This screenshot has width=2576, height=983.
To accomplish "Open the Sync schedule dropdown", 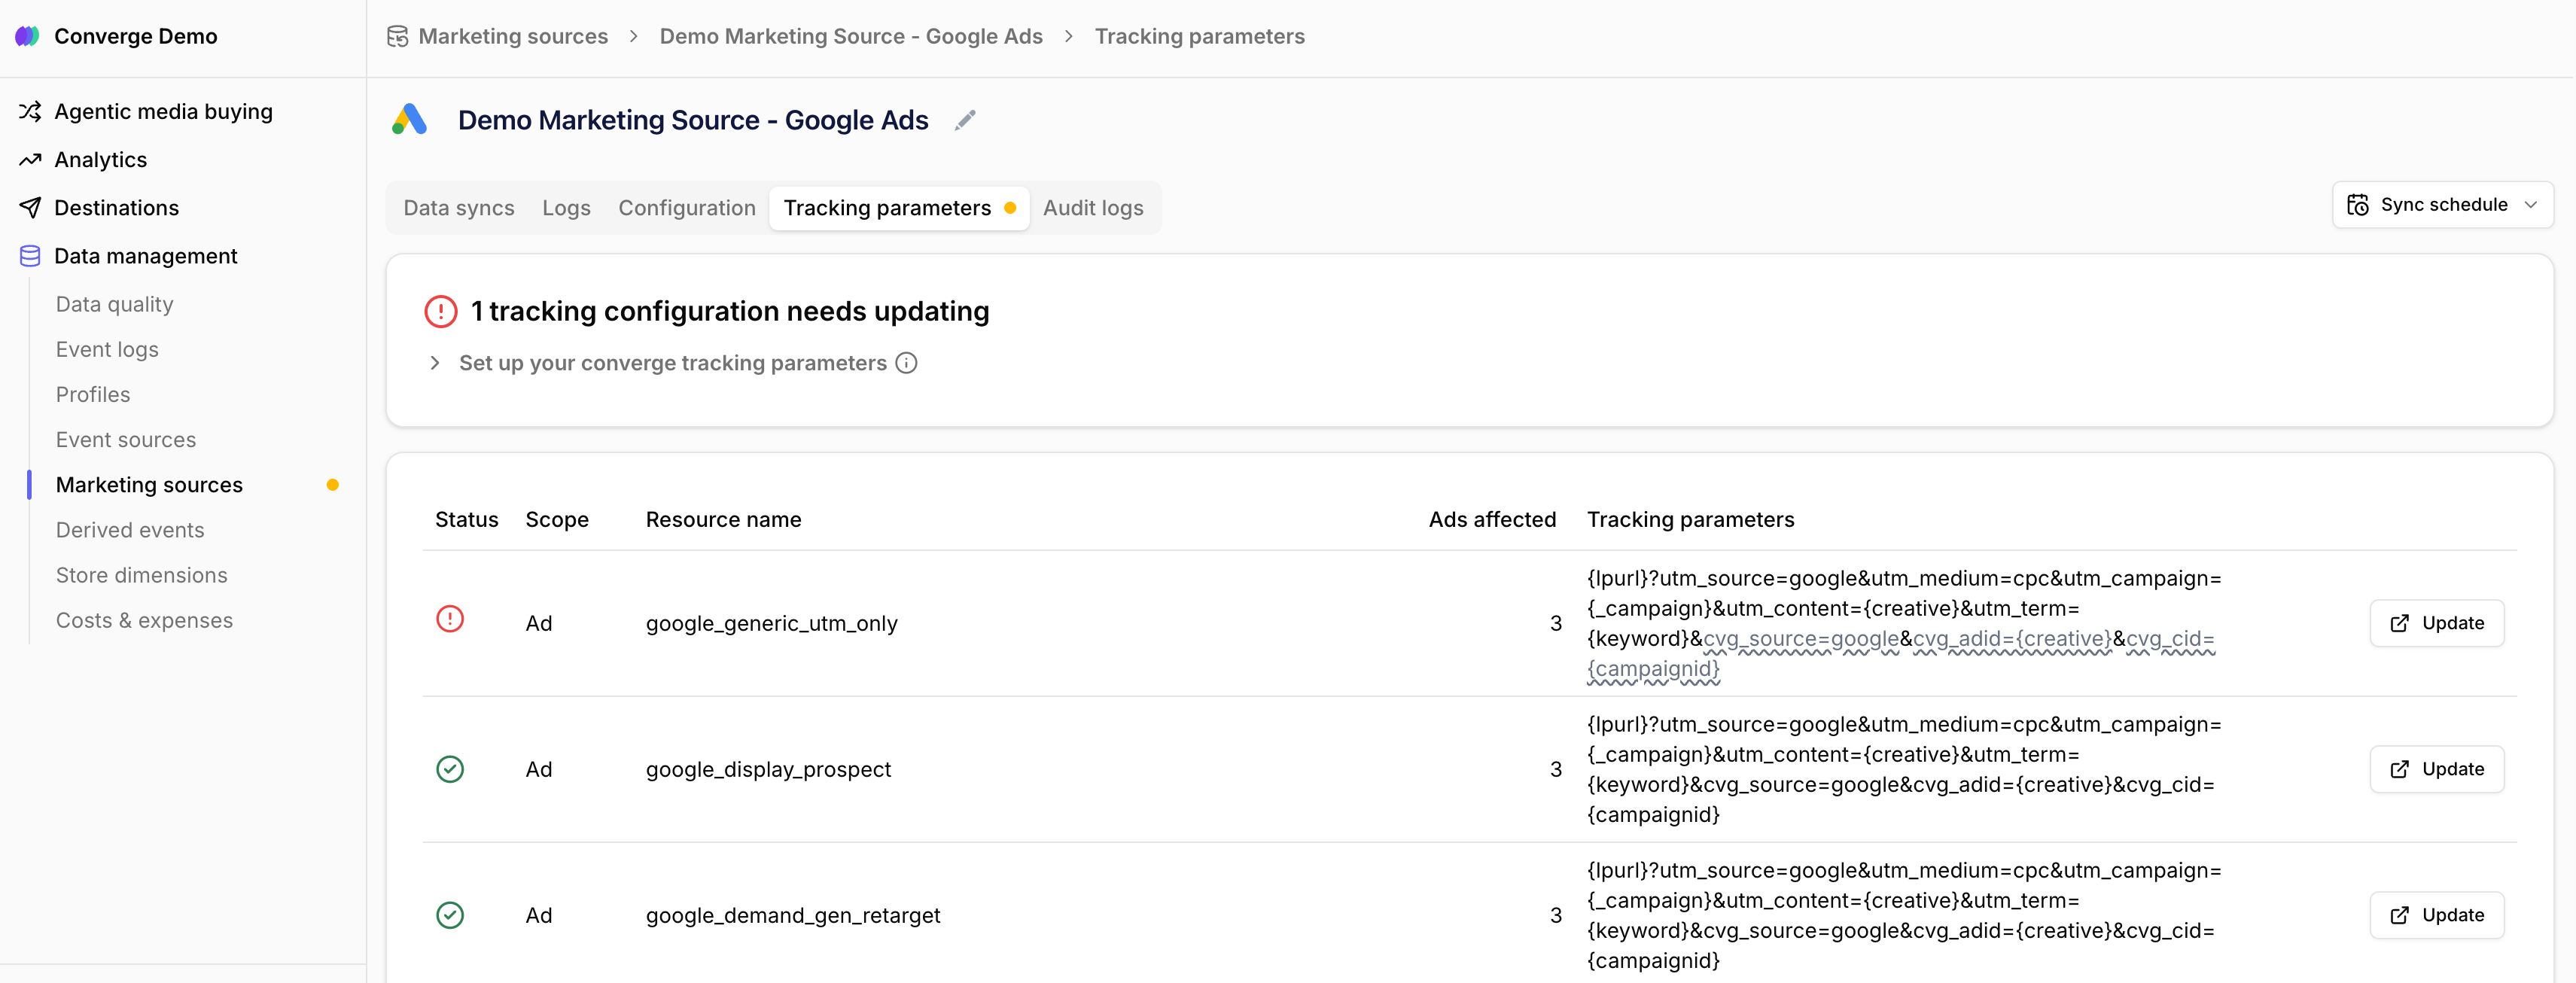I will pyautogui.click(x=2442, y=205).
